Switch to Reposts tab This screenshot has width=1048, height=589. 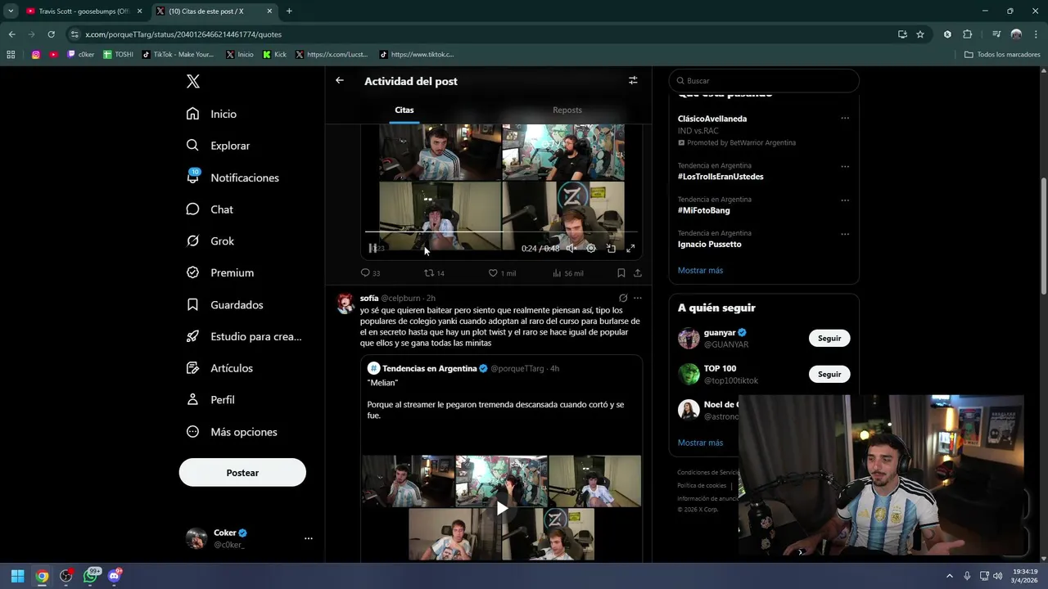pyautogui.click(x=567, y=110)
